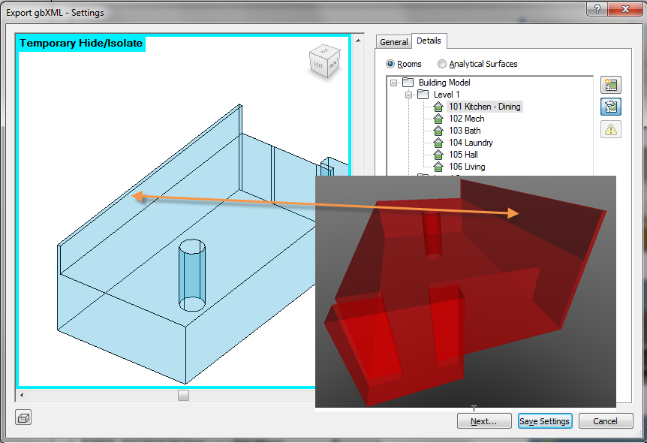Open the dialog Help question mark button
The image size is (647, 443).
(596, 8)
